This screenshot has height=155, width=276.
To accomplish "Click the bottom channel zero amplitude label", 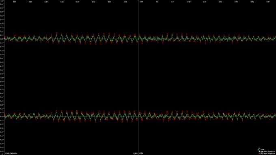I will pyautogui.click(x=2, y=117).
